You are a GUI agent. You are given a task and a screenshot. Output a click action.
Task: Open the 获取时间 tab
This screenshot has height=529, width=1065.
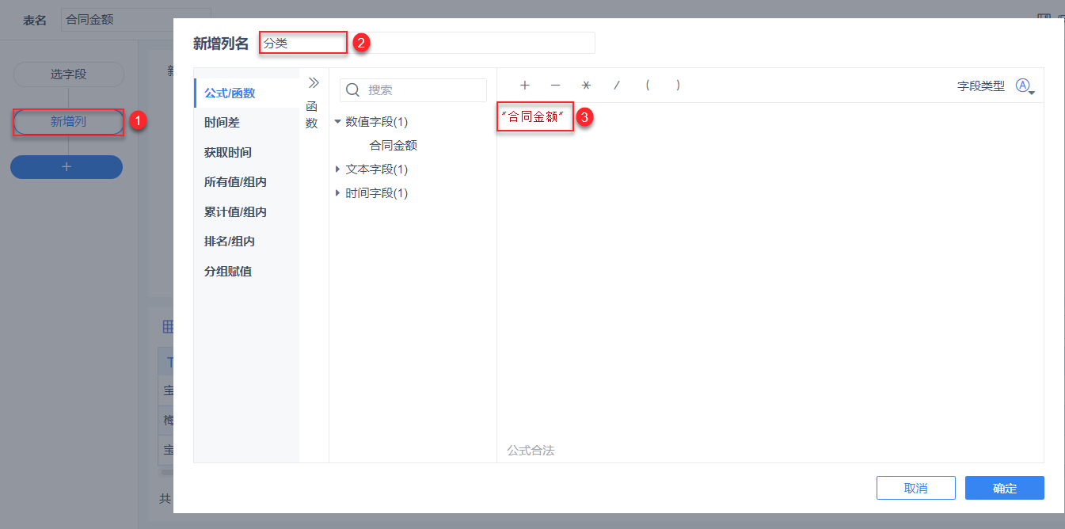point(246,152)
